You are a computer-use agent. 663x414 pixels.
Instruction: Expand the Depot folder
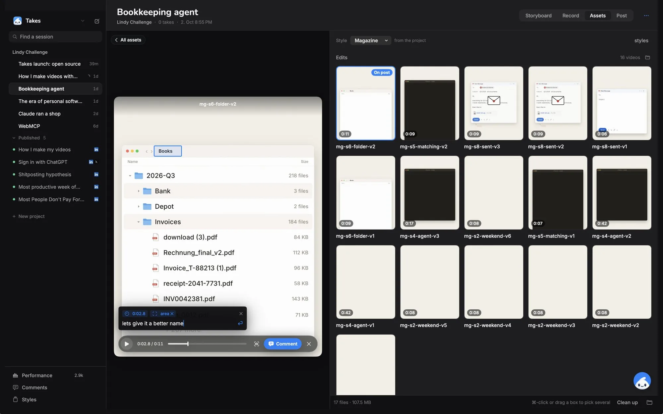point(139,206)
